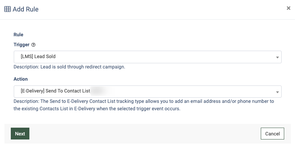
Task: Click the Add Rule dialog title text
Action: [x=25, y=9]
